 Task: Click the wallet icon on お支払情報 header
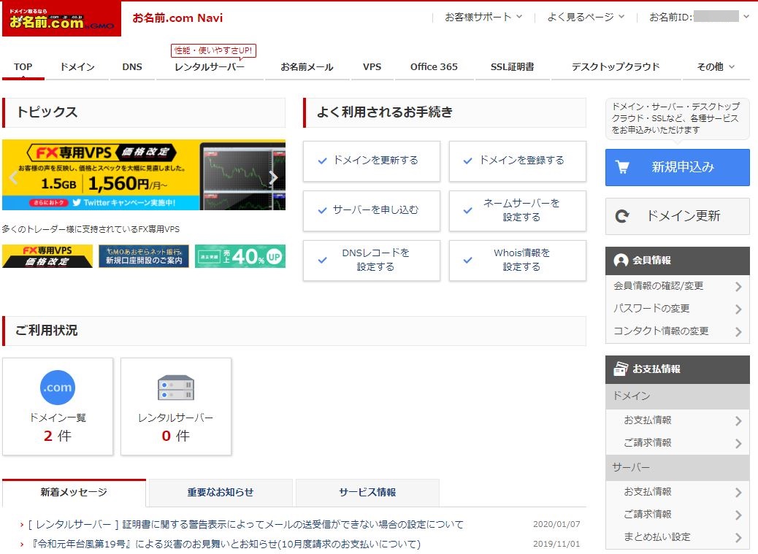[619, 369]
